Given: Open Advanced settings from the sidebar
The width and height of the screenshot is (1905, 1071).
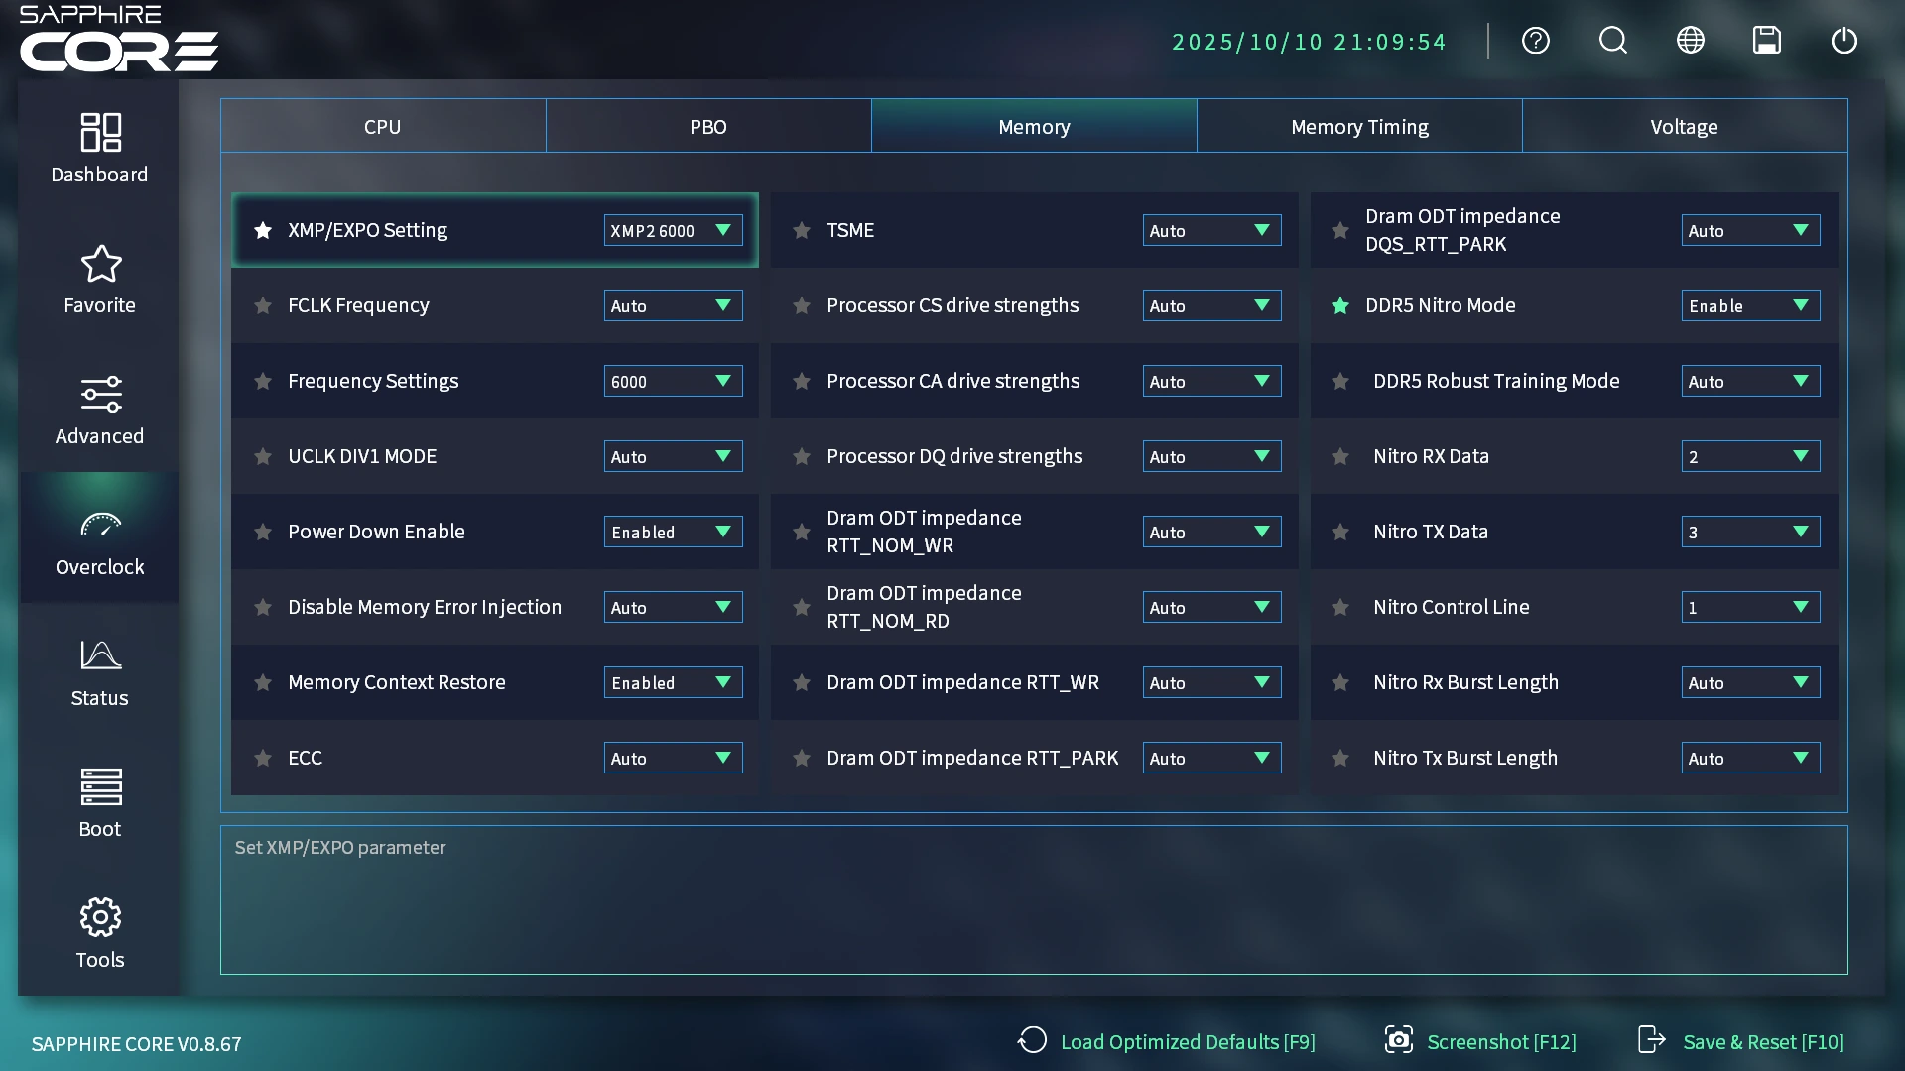Looking at the screenshot, I should click(x=99, y=411).
